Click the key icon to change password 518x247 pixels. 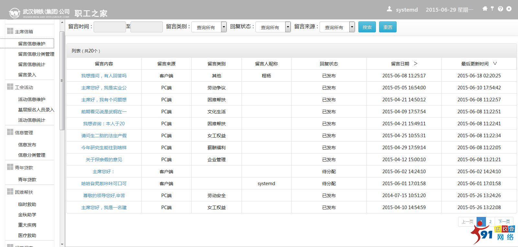pos(492,9)
